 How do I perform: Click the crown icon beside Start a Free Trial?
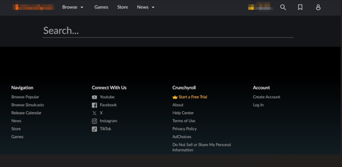175,97
